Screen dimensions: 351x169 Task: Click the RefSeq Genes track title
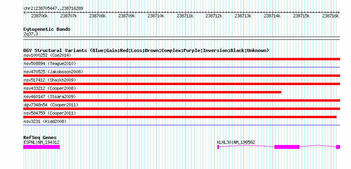pos(40,137)
